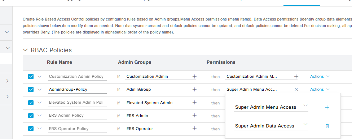Delete Super Admin Data Access with trash icon
The width and height of the screenshot is (352, 139).
[327, 126]
